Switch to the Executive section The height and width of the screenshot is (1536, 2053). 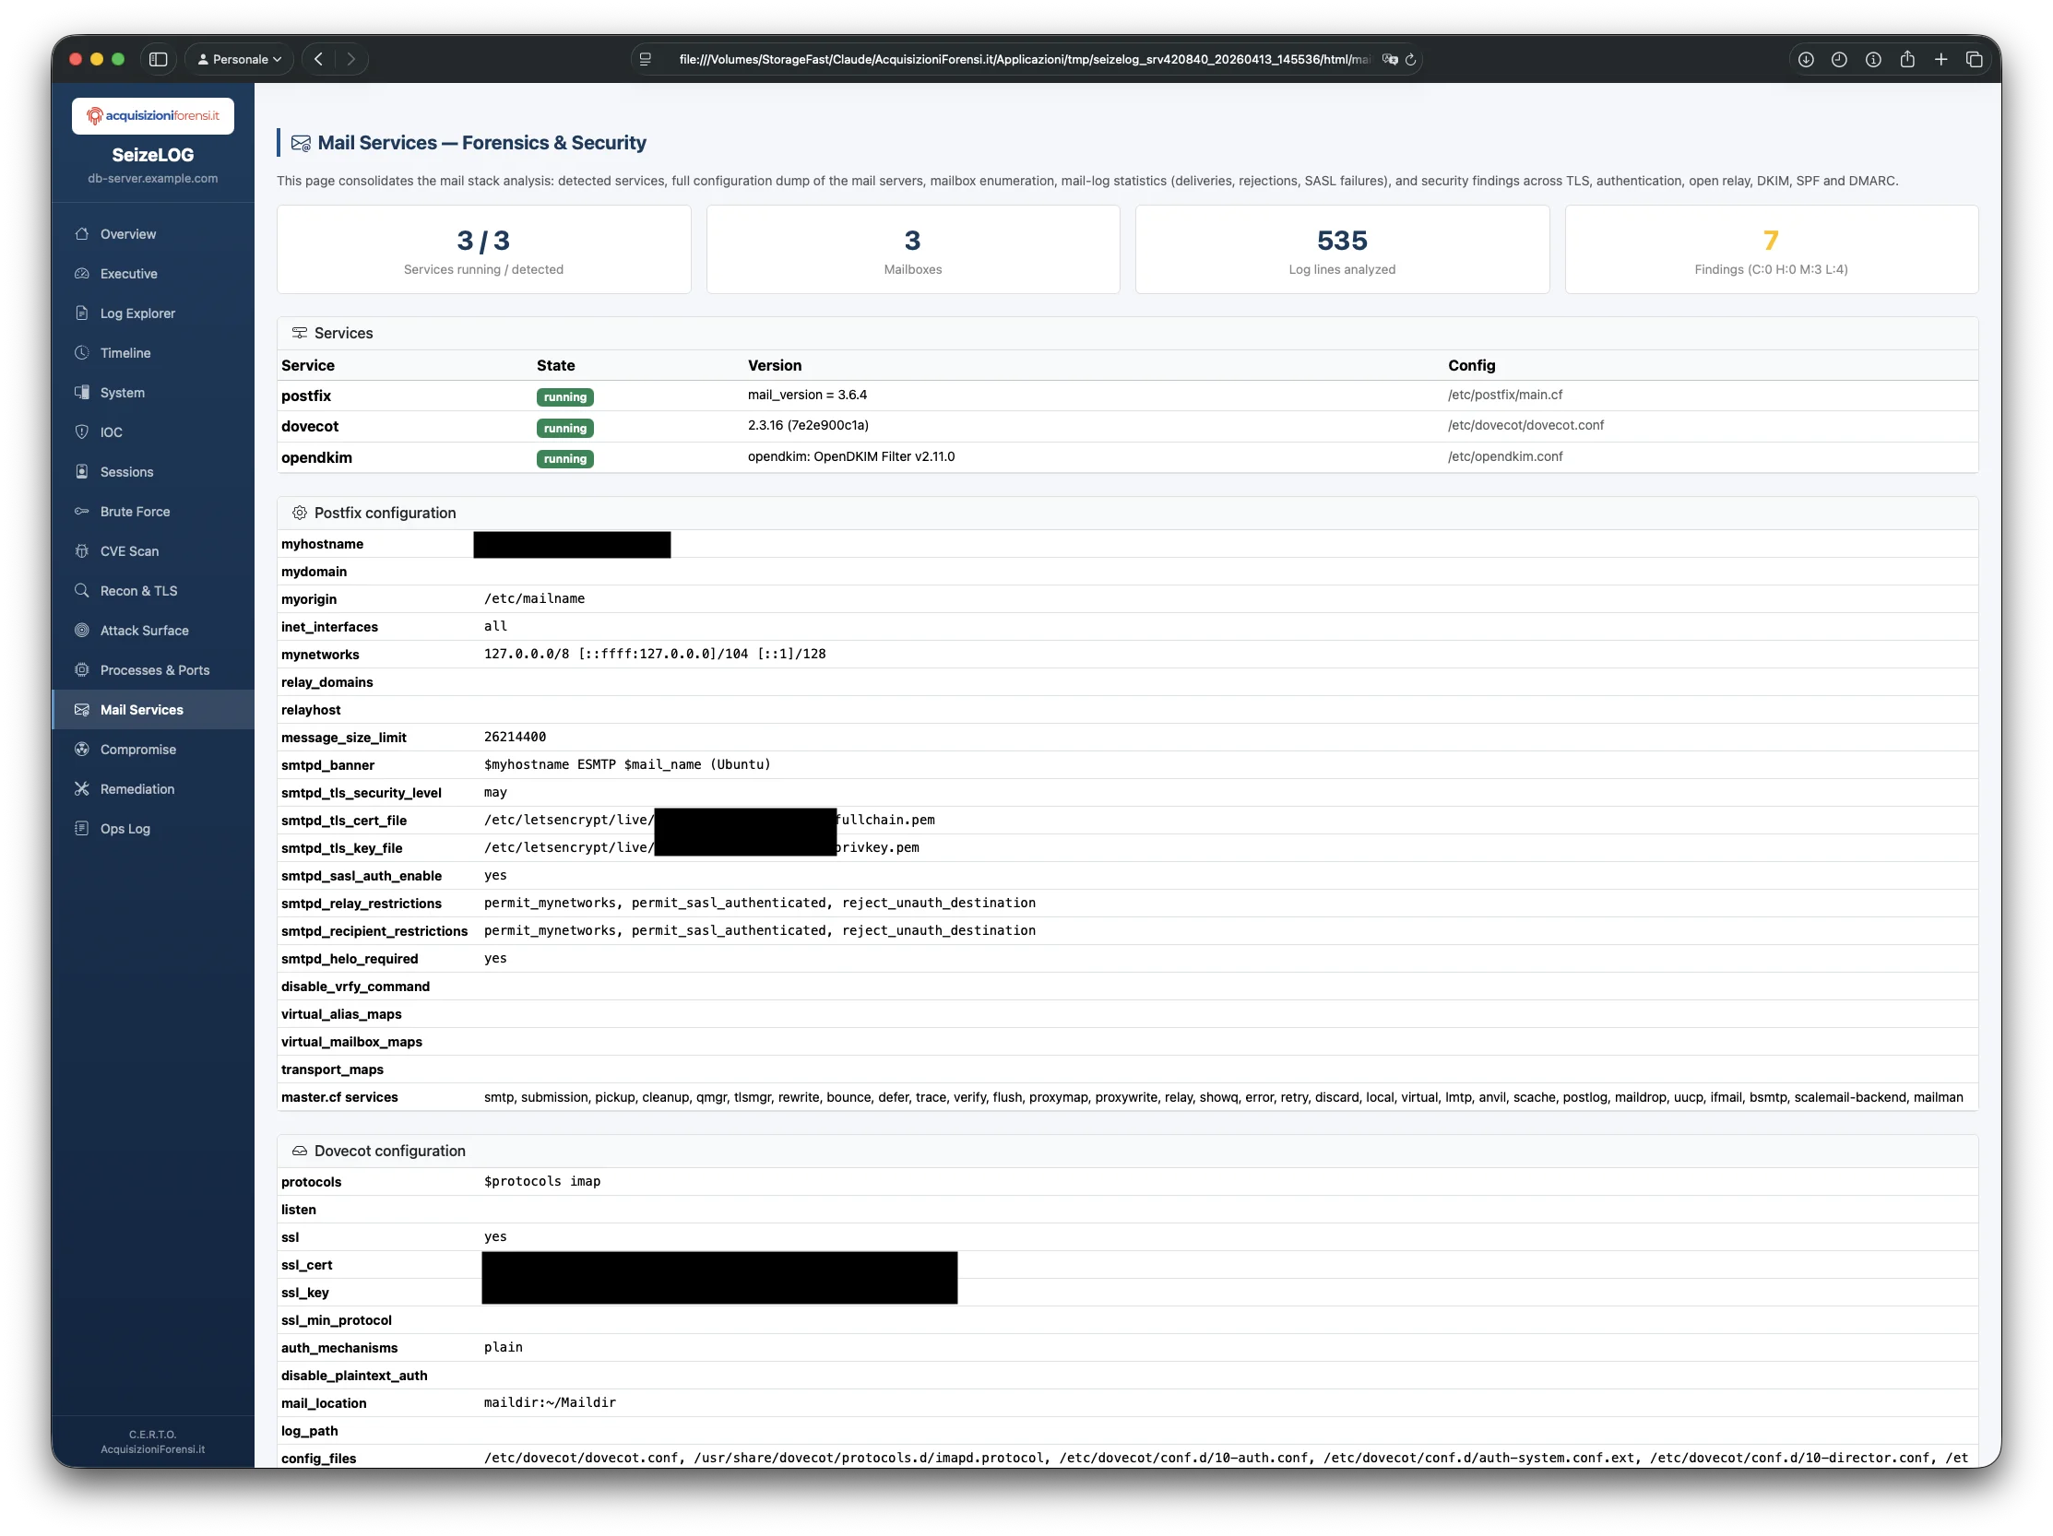coord(128,273)
